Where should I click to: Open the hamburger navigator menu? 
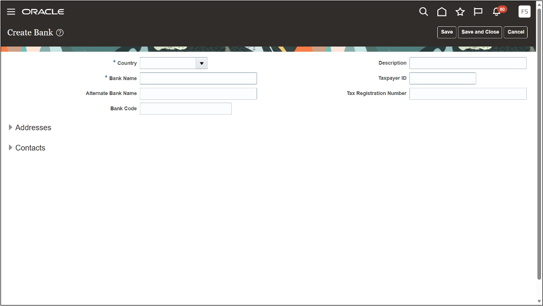click(11, 12)
